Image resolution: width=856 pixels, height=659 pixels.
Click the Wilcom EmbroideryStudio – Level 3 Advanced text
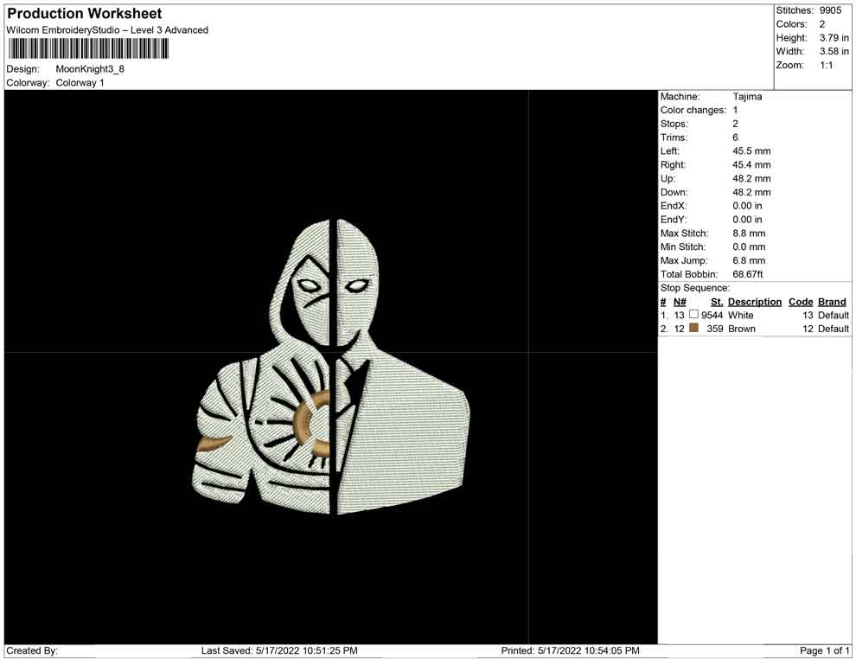click(x=107, y=30)
